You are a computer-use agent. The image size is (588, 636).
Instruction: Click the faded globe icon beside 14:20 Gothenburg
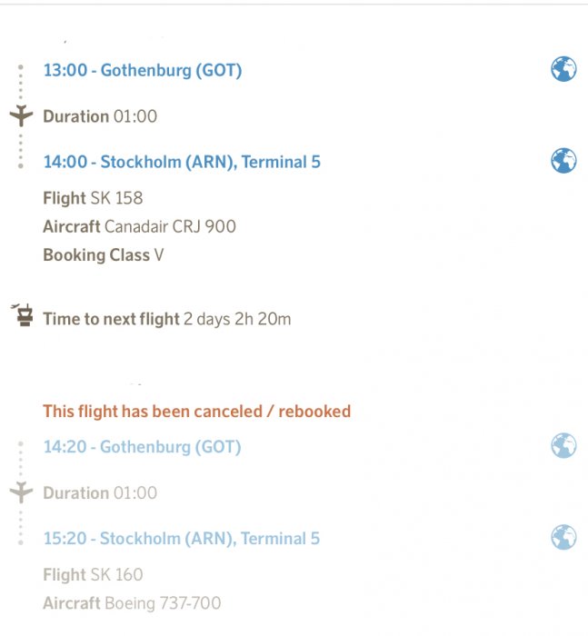[x=563, y=446]
